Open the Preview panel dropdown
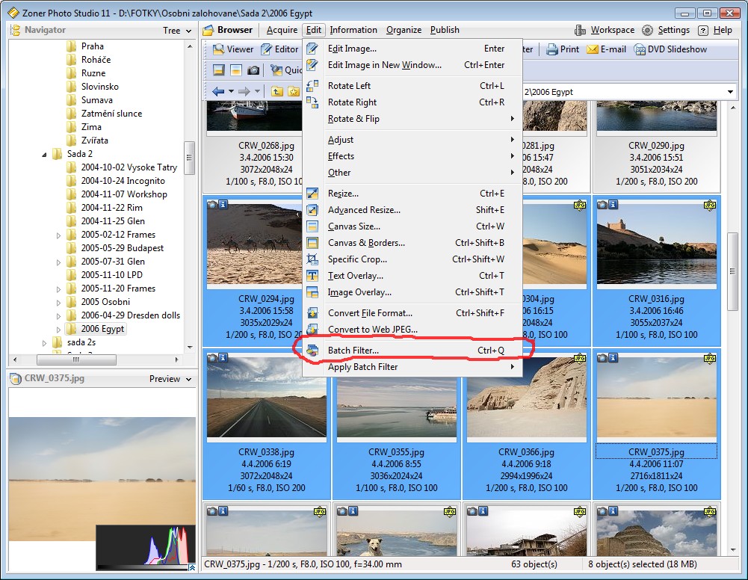 pos(170,379)
